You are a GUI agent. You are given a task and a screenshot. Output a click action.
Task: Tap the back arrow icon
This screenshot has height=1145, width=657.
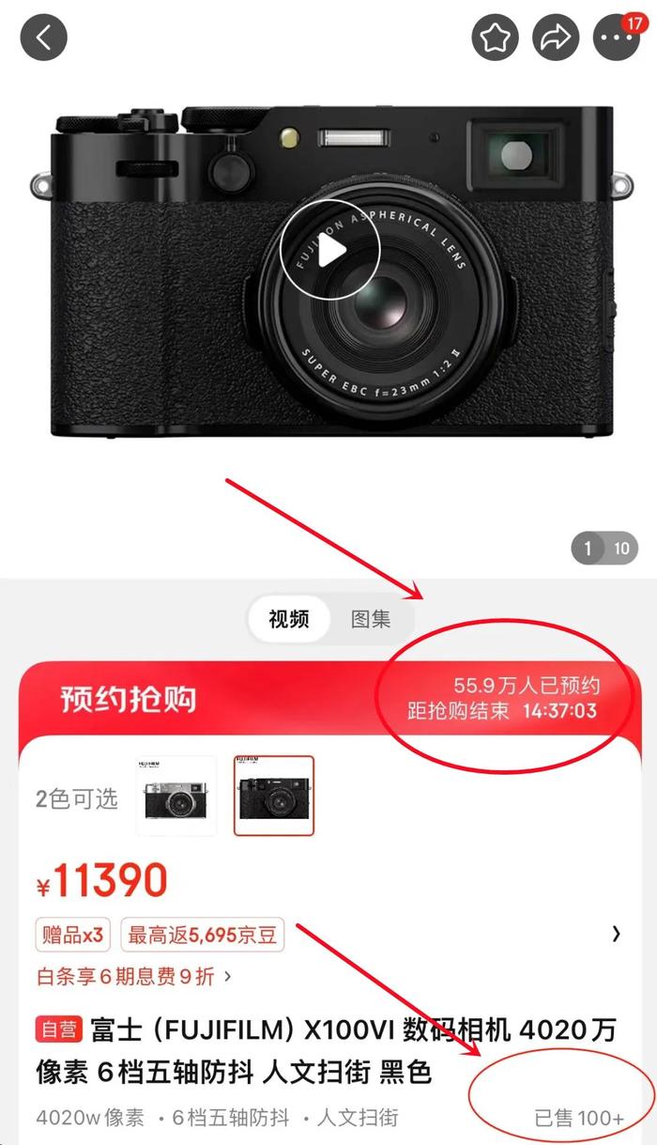tap(43, 38)
